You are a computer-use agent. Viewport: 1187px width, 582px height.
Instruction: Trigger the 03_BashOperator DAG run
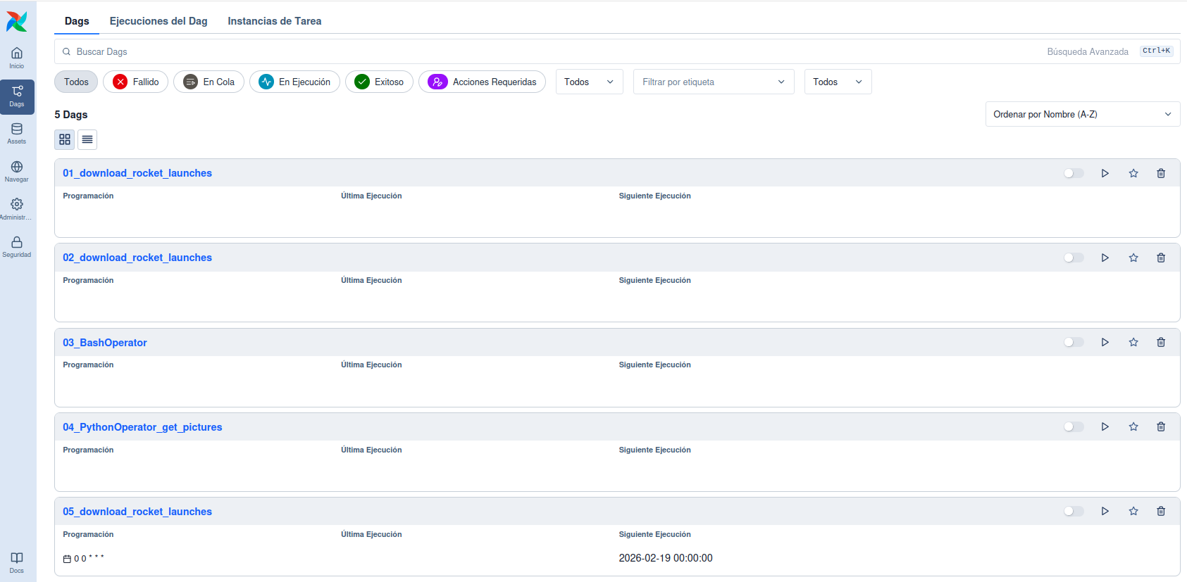[1105, 342]
